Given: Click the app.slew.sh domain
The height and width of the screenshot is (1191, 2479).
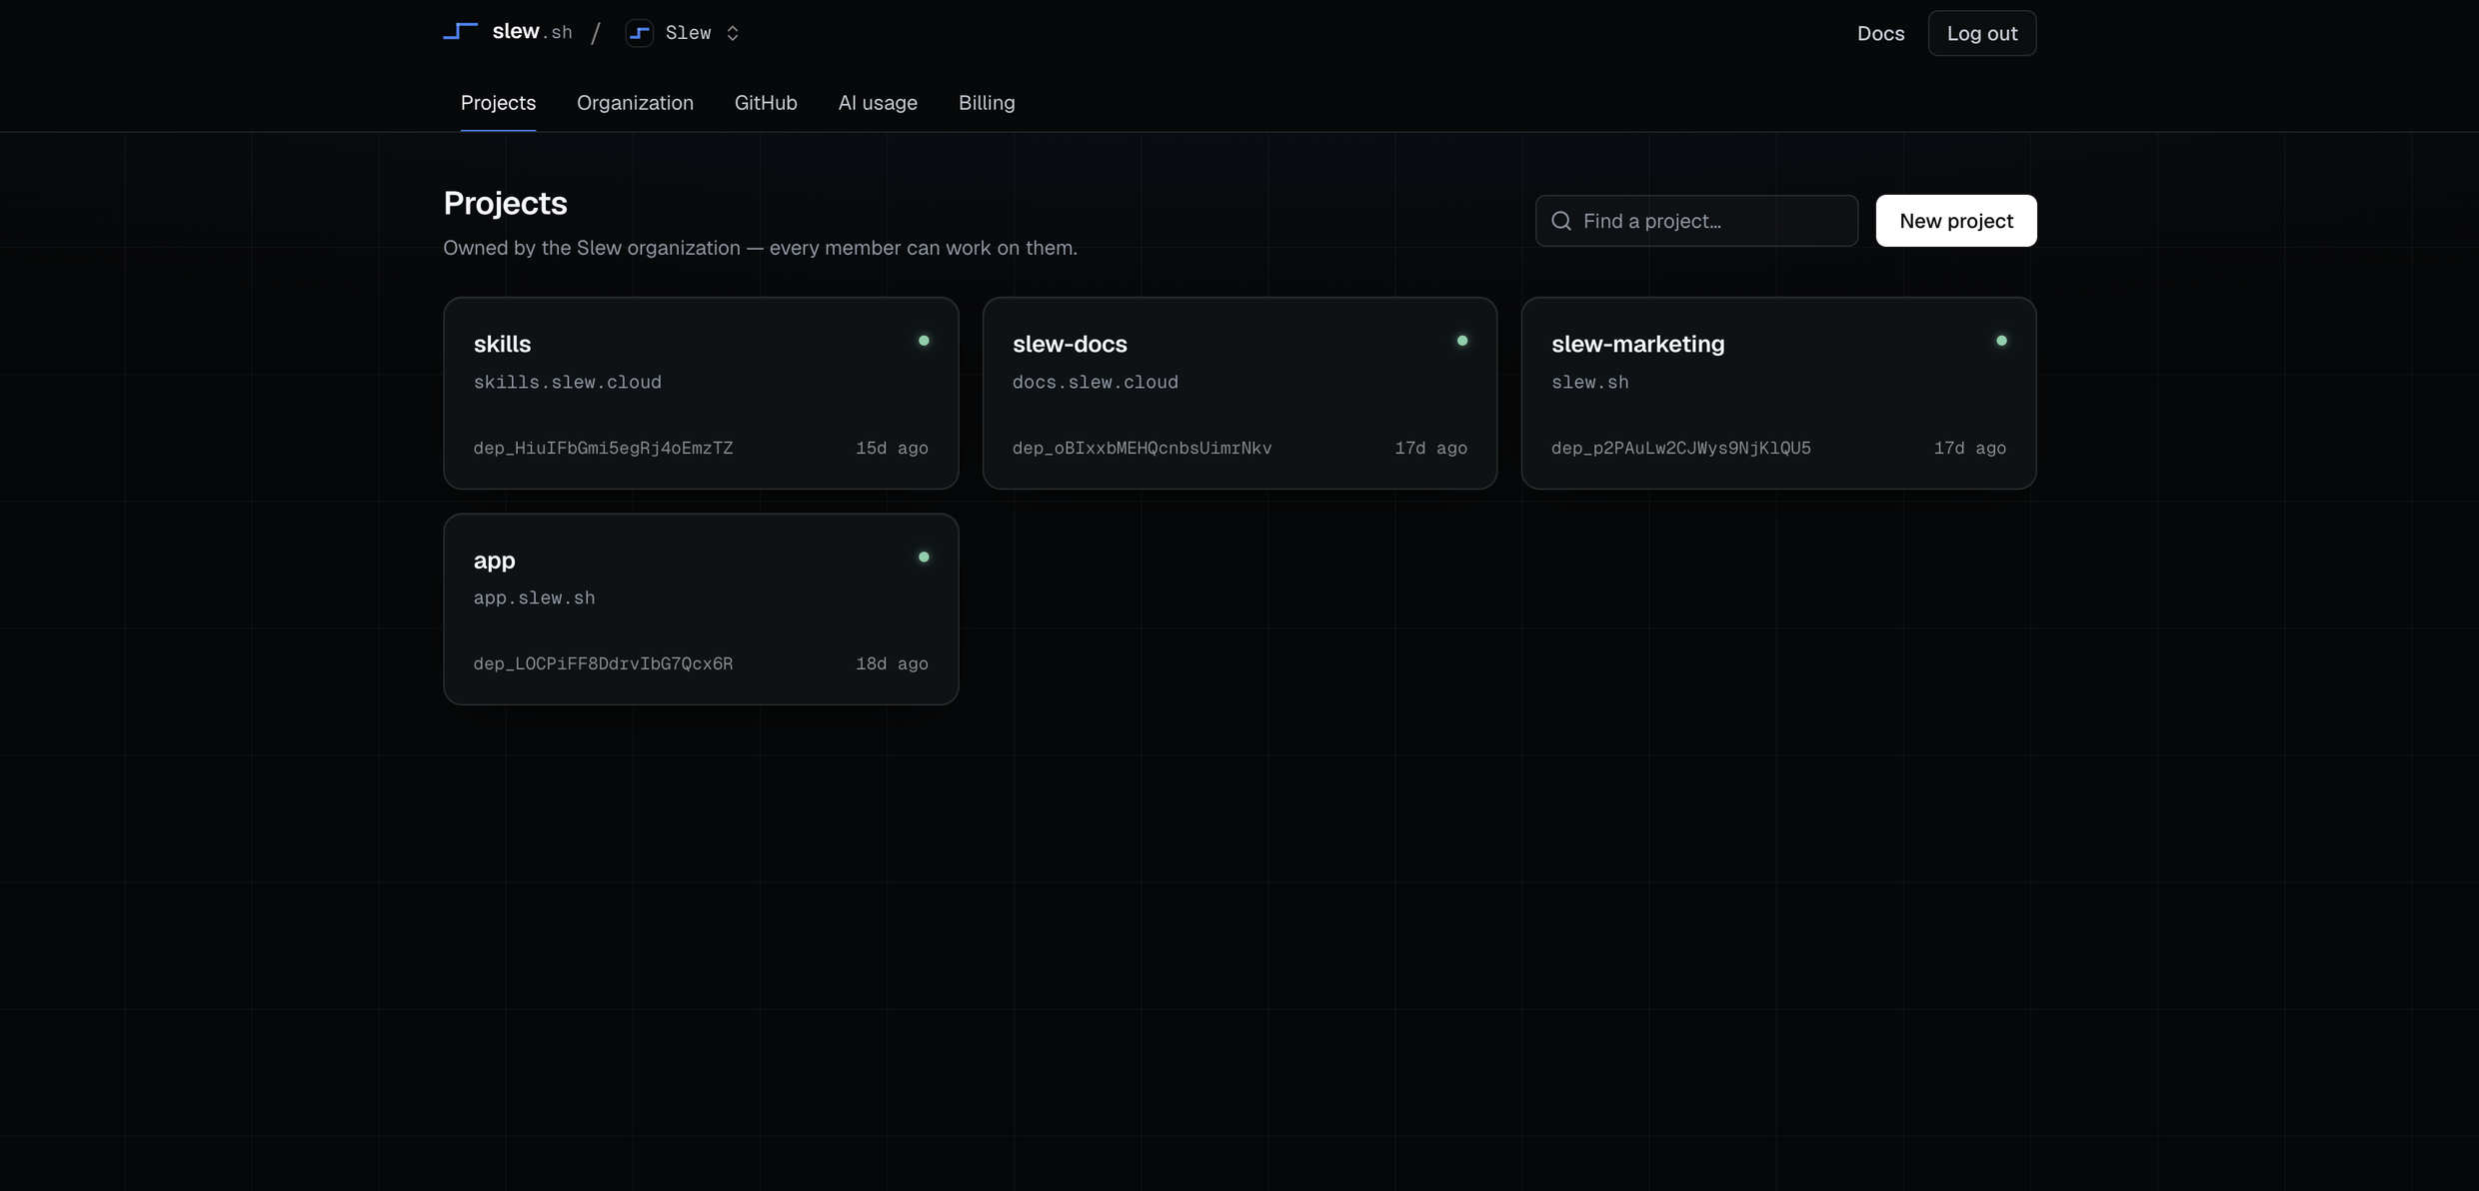Looking at the screenshot, I should (534, 598).
